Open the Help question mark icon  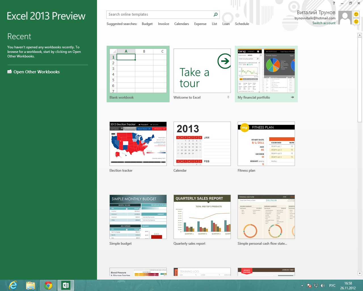334,3
